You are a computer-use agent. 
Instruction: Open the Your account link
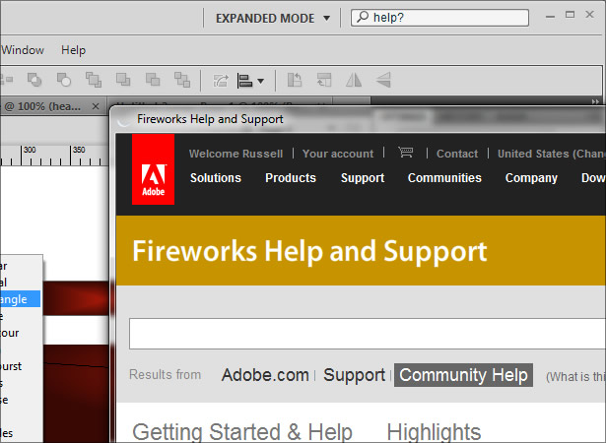[338, 154]
